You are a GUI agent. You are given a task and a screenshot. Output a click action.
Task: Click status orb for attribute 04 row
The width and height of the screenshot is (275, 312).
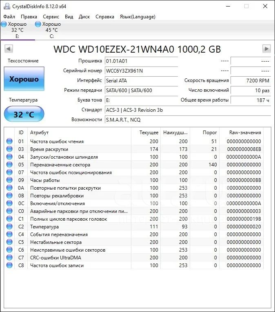(9, 157)
